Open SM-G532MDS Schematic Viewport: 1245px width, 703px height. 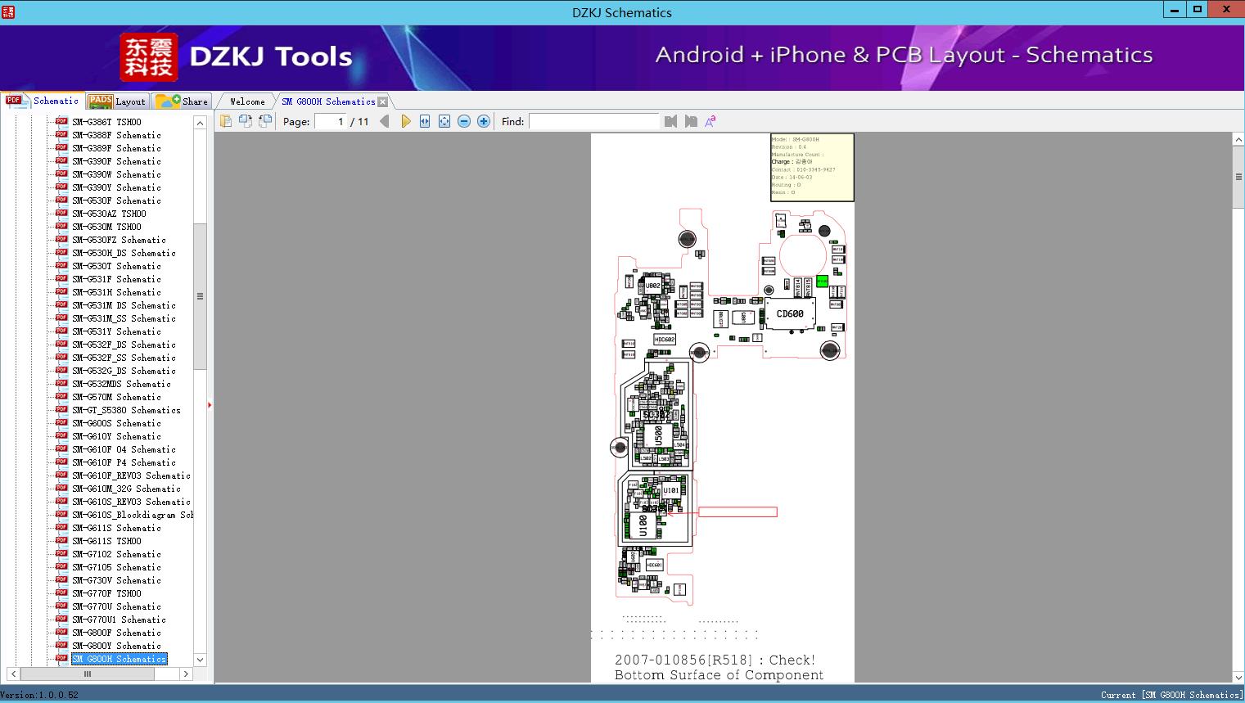[121, 384]
